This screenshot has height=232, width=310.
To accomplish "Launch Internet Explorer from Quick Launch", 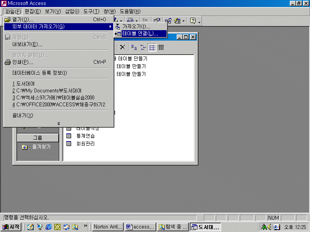I will point(48,227).
